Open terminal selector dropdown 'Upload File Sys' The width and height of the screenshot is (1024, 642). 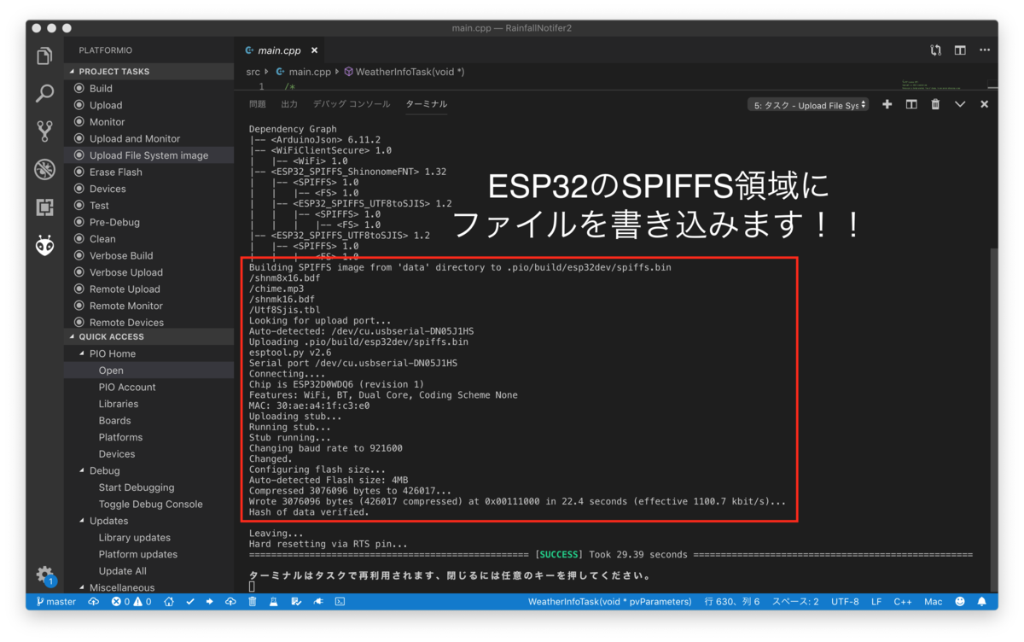pyautogui.click(x=808, y=105)
